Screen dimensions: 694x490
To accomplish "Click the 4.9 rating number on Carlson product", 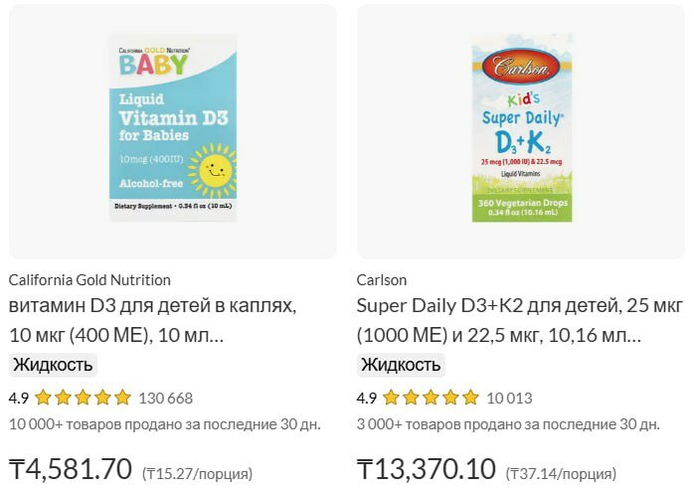I will pos(367,398).
